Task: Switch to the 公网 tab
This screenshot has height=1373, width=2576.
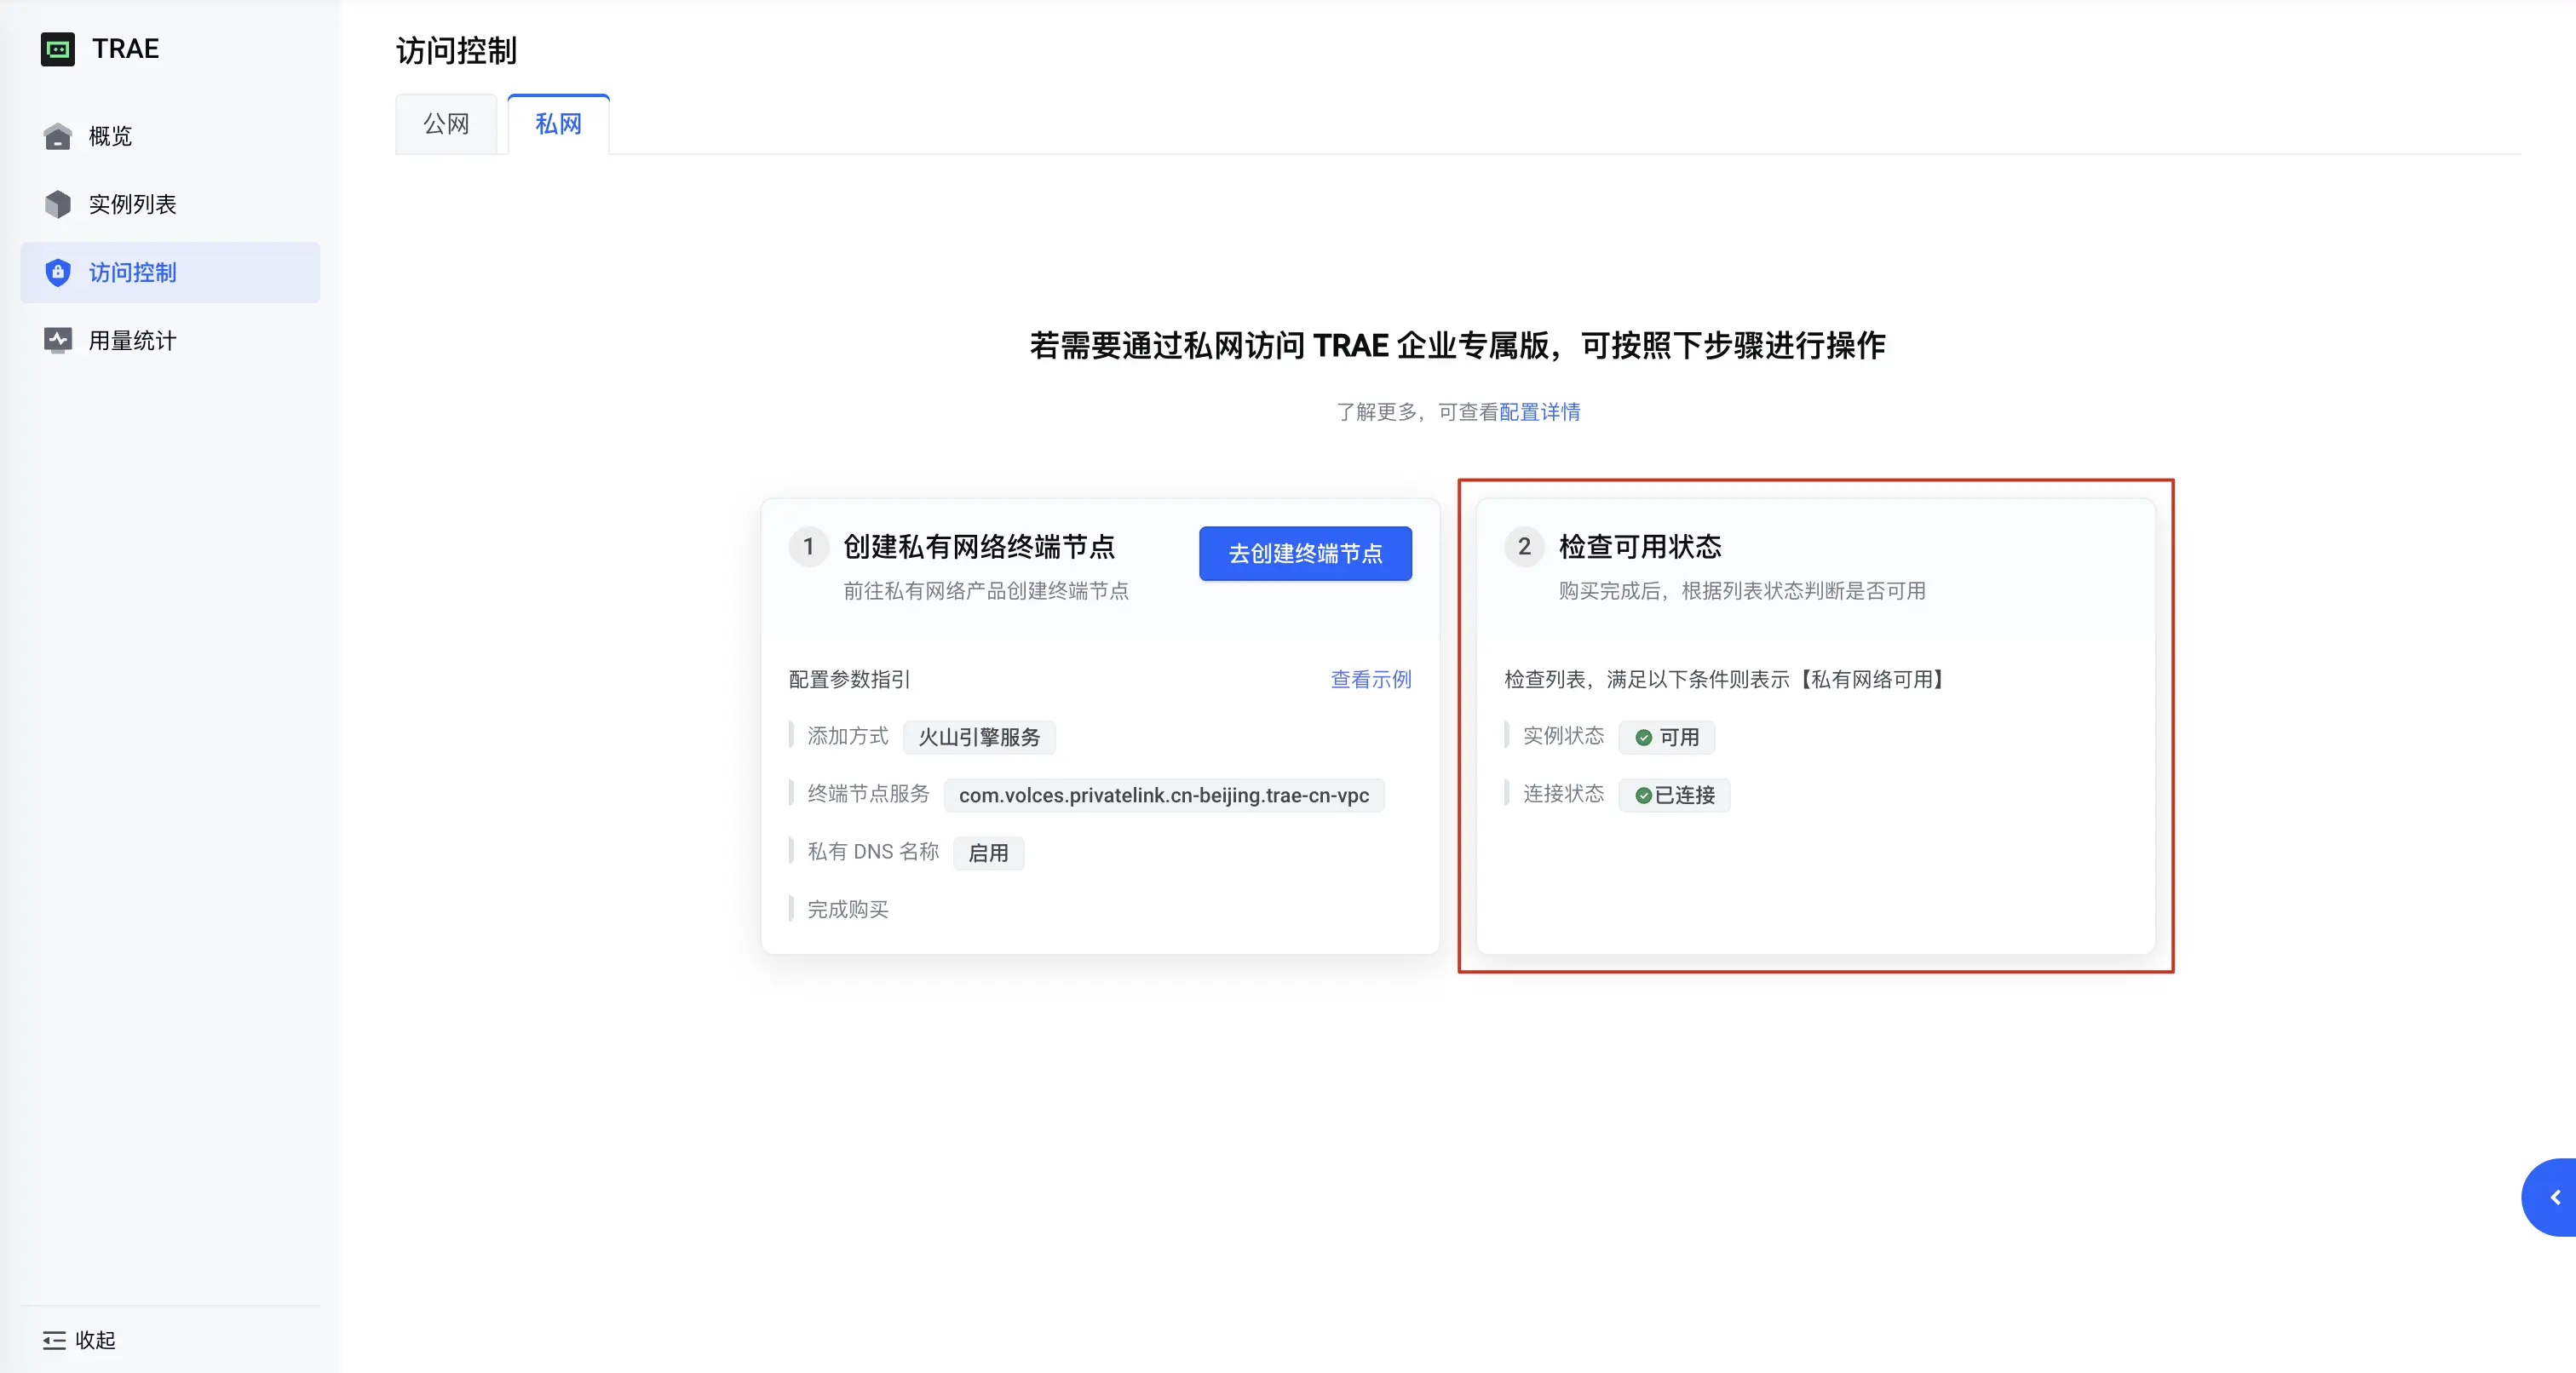Action: (446, 124)
